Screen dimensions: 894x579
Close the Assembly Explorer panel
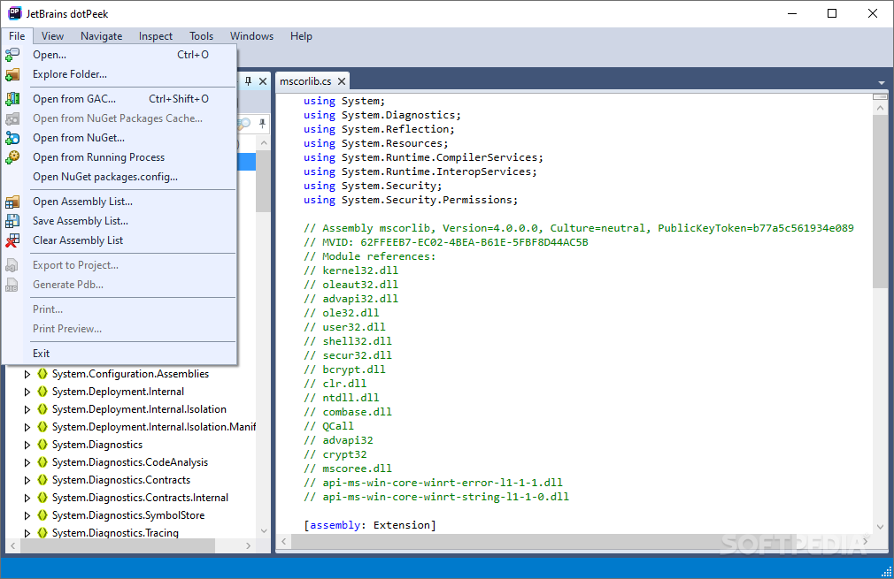(x=263, y=81)
